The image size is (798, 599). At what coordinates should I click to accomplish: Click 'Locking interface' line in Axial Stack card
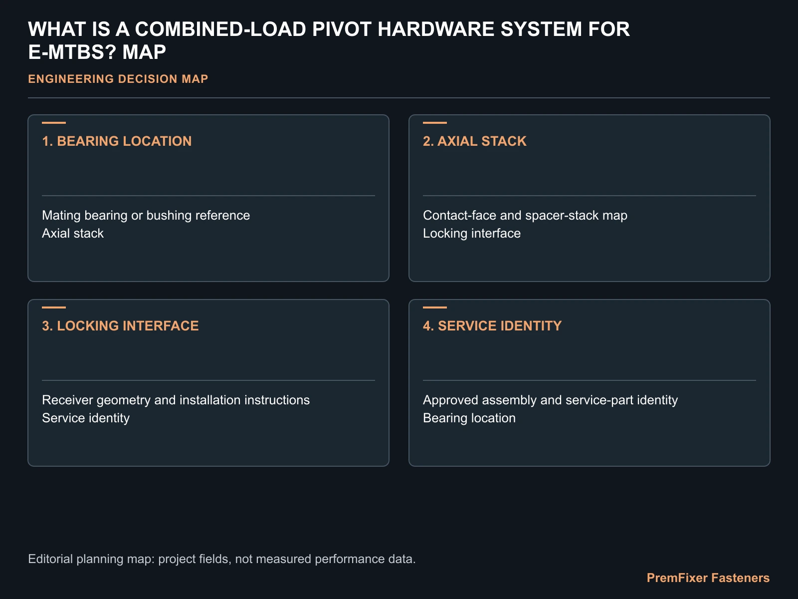(472, 233)
